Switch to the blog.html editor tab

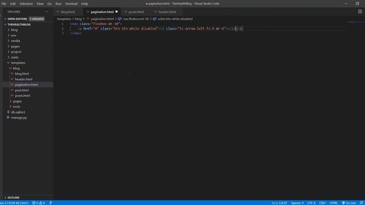(68, 11)
